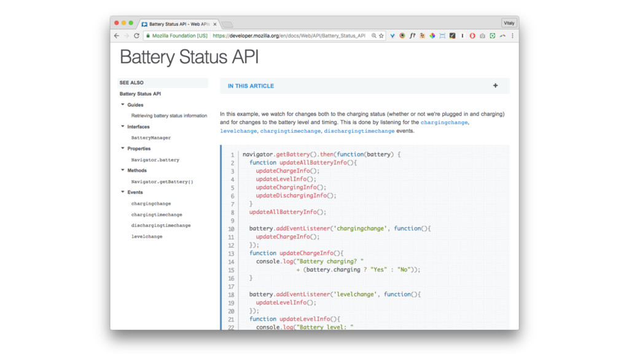Screen dimensions: 629x354
Task: Click the Interfaces section label
Action: (x=138, y=127)
